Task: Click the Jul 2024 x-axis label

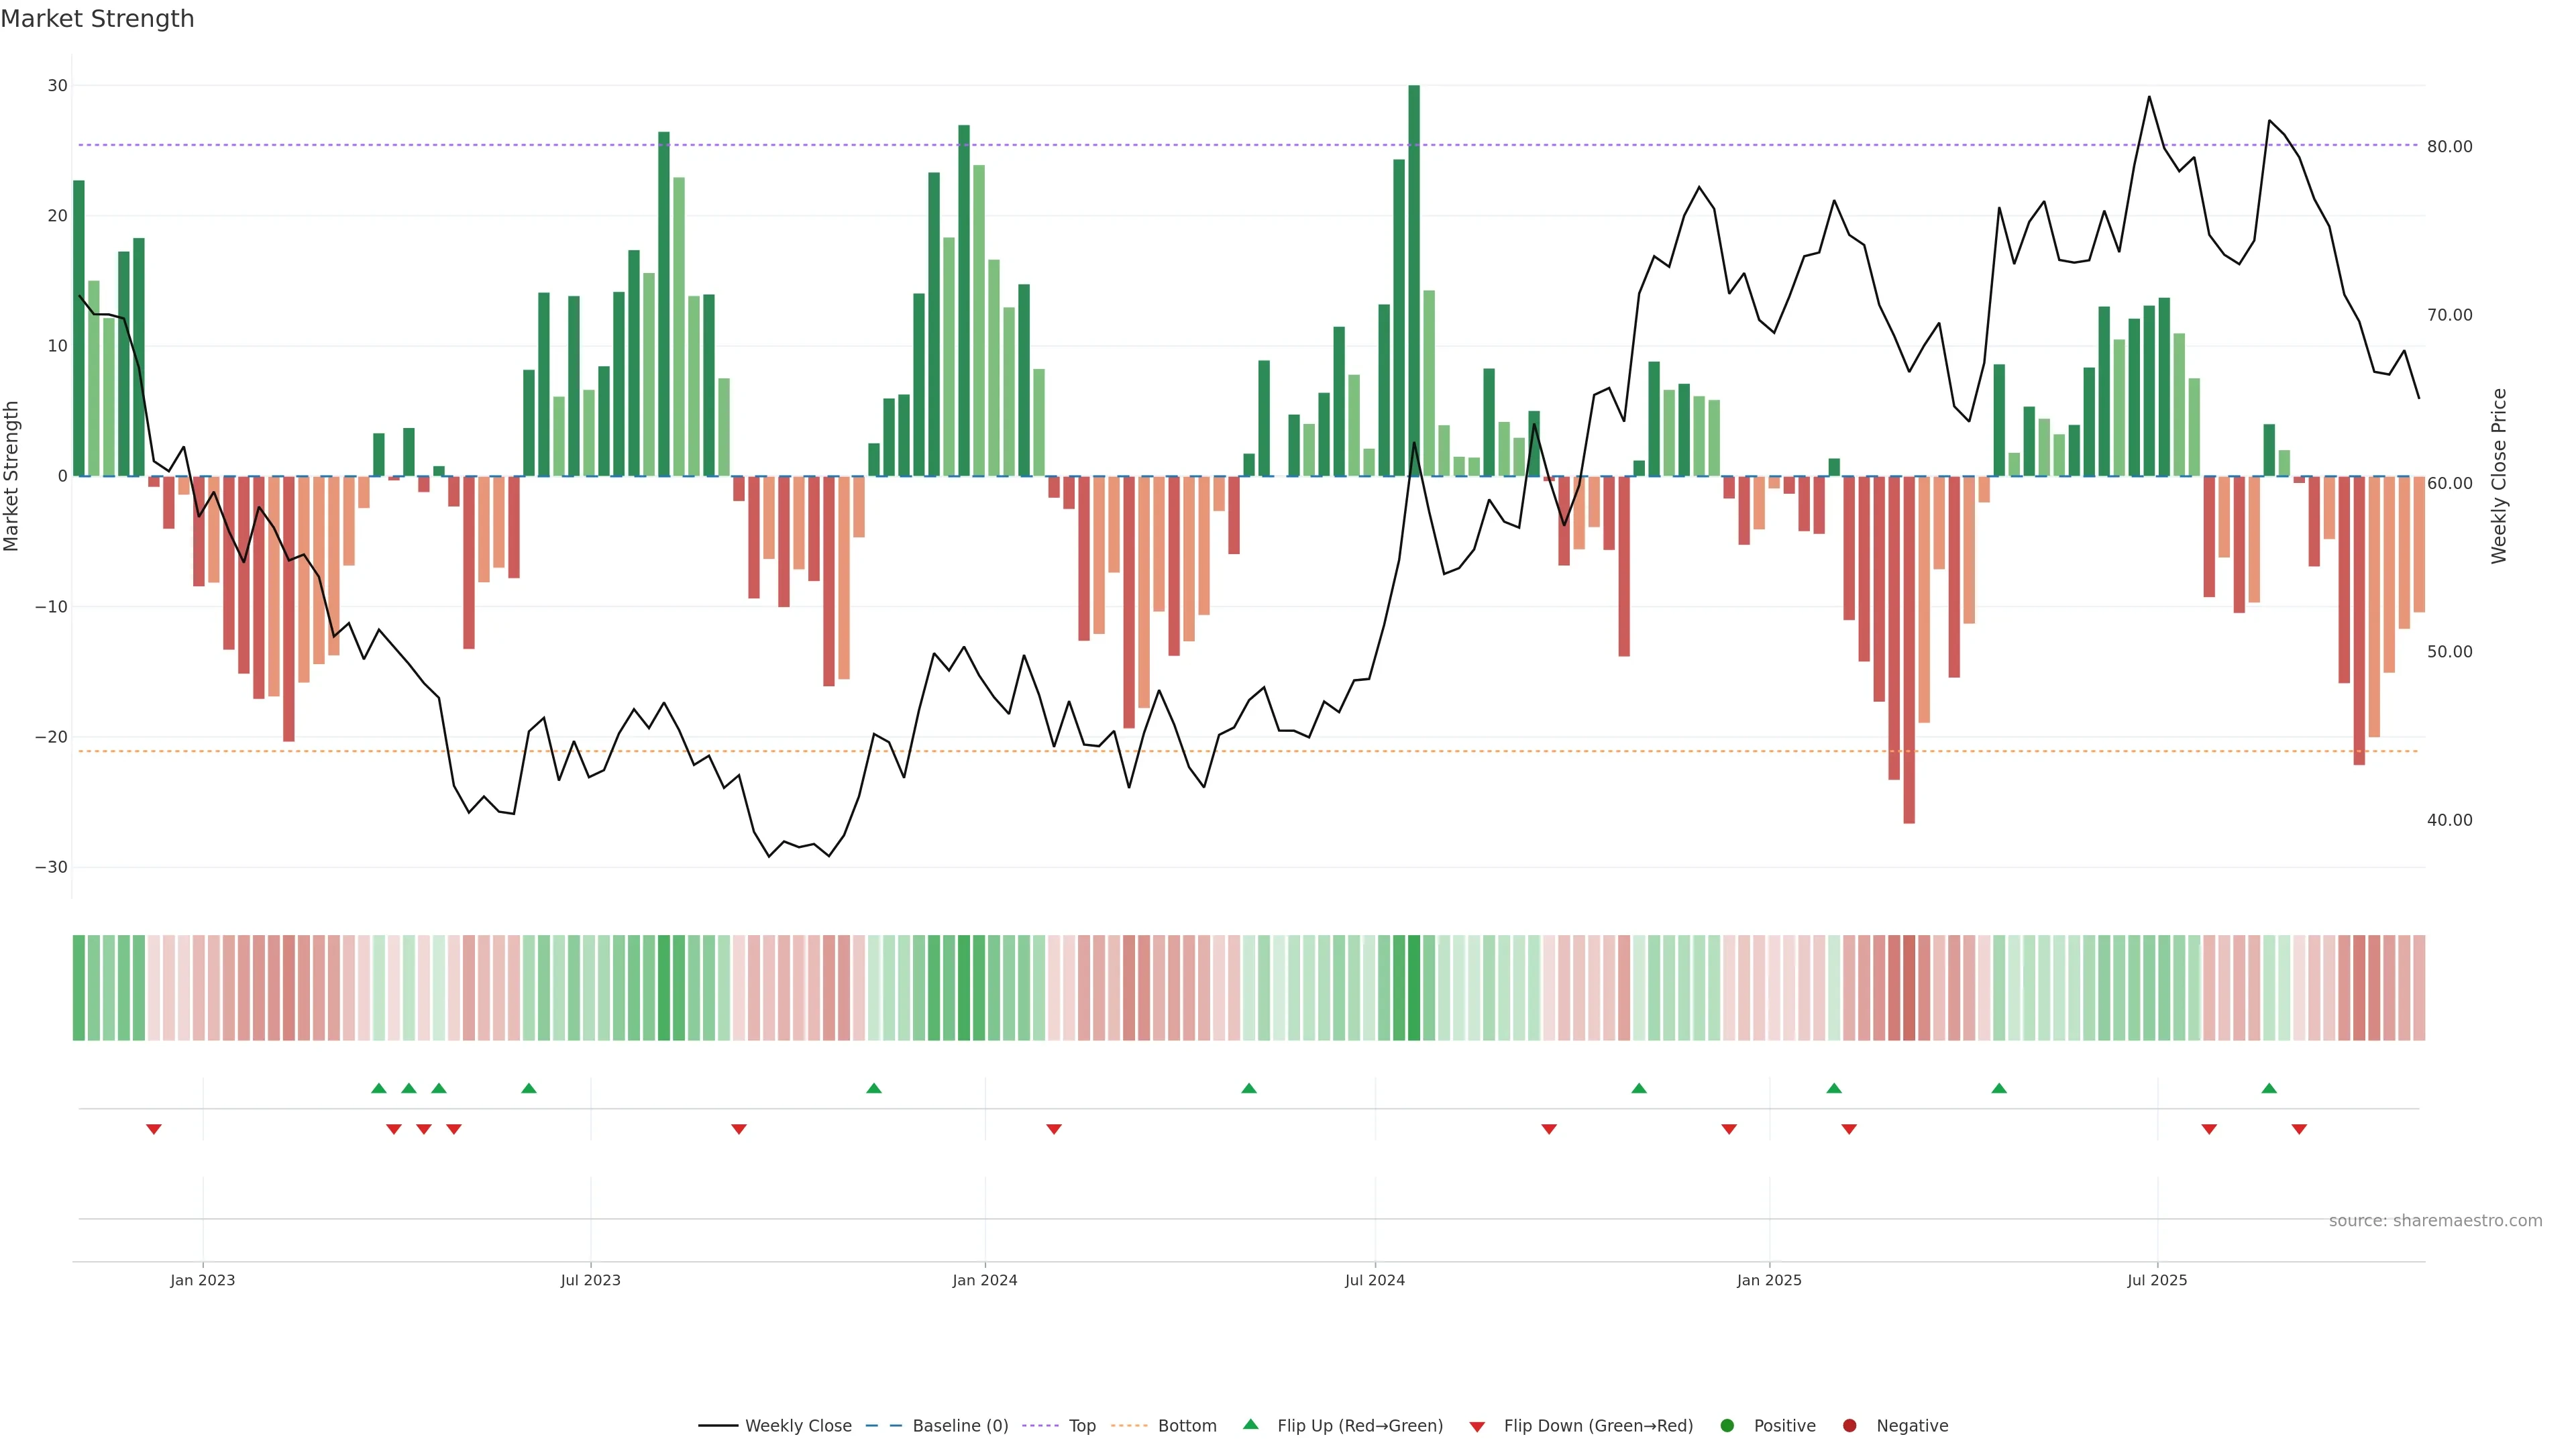Action: click(1374, 1280)
